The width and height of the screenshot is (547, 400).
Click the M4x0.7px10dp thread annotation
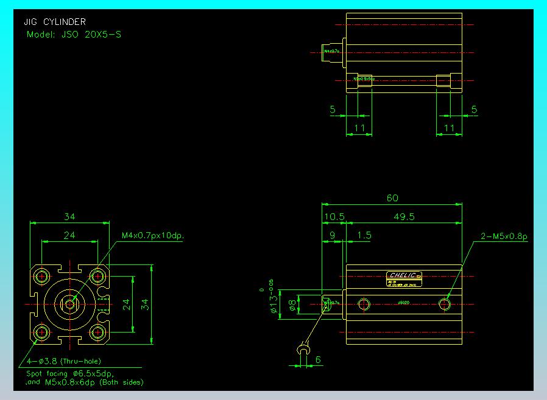(152, 235)
